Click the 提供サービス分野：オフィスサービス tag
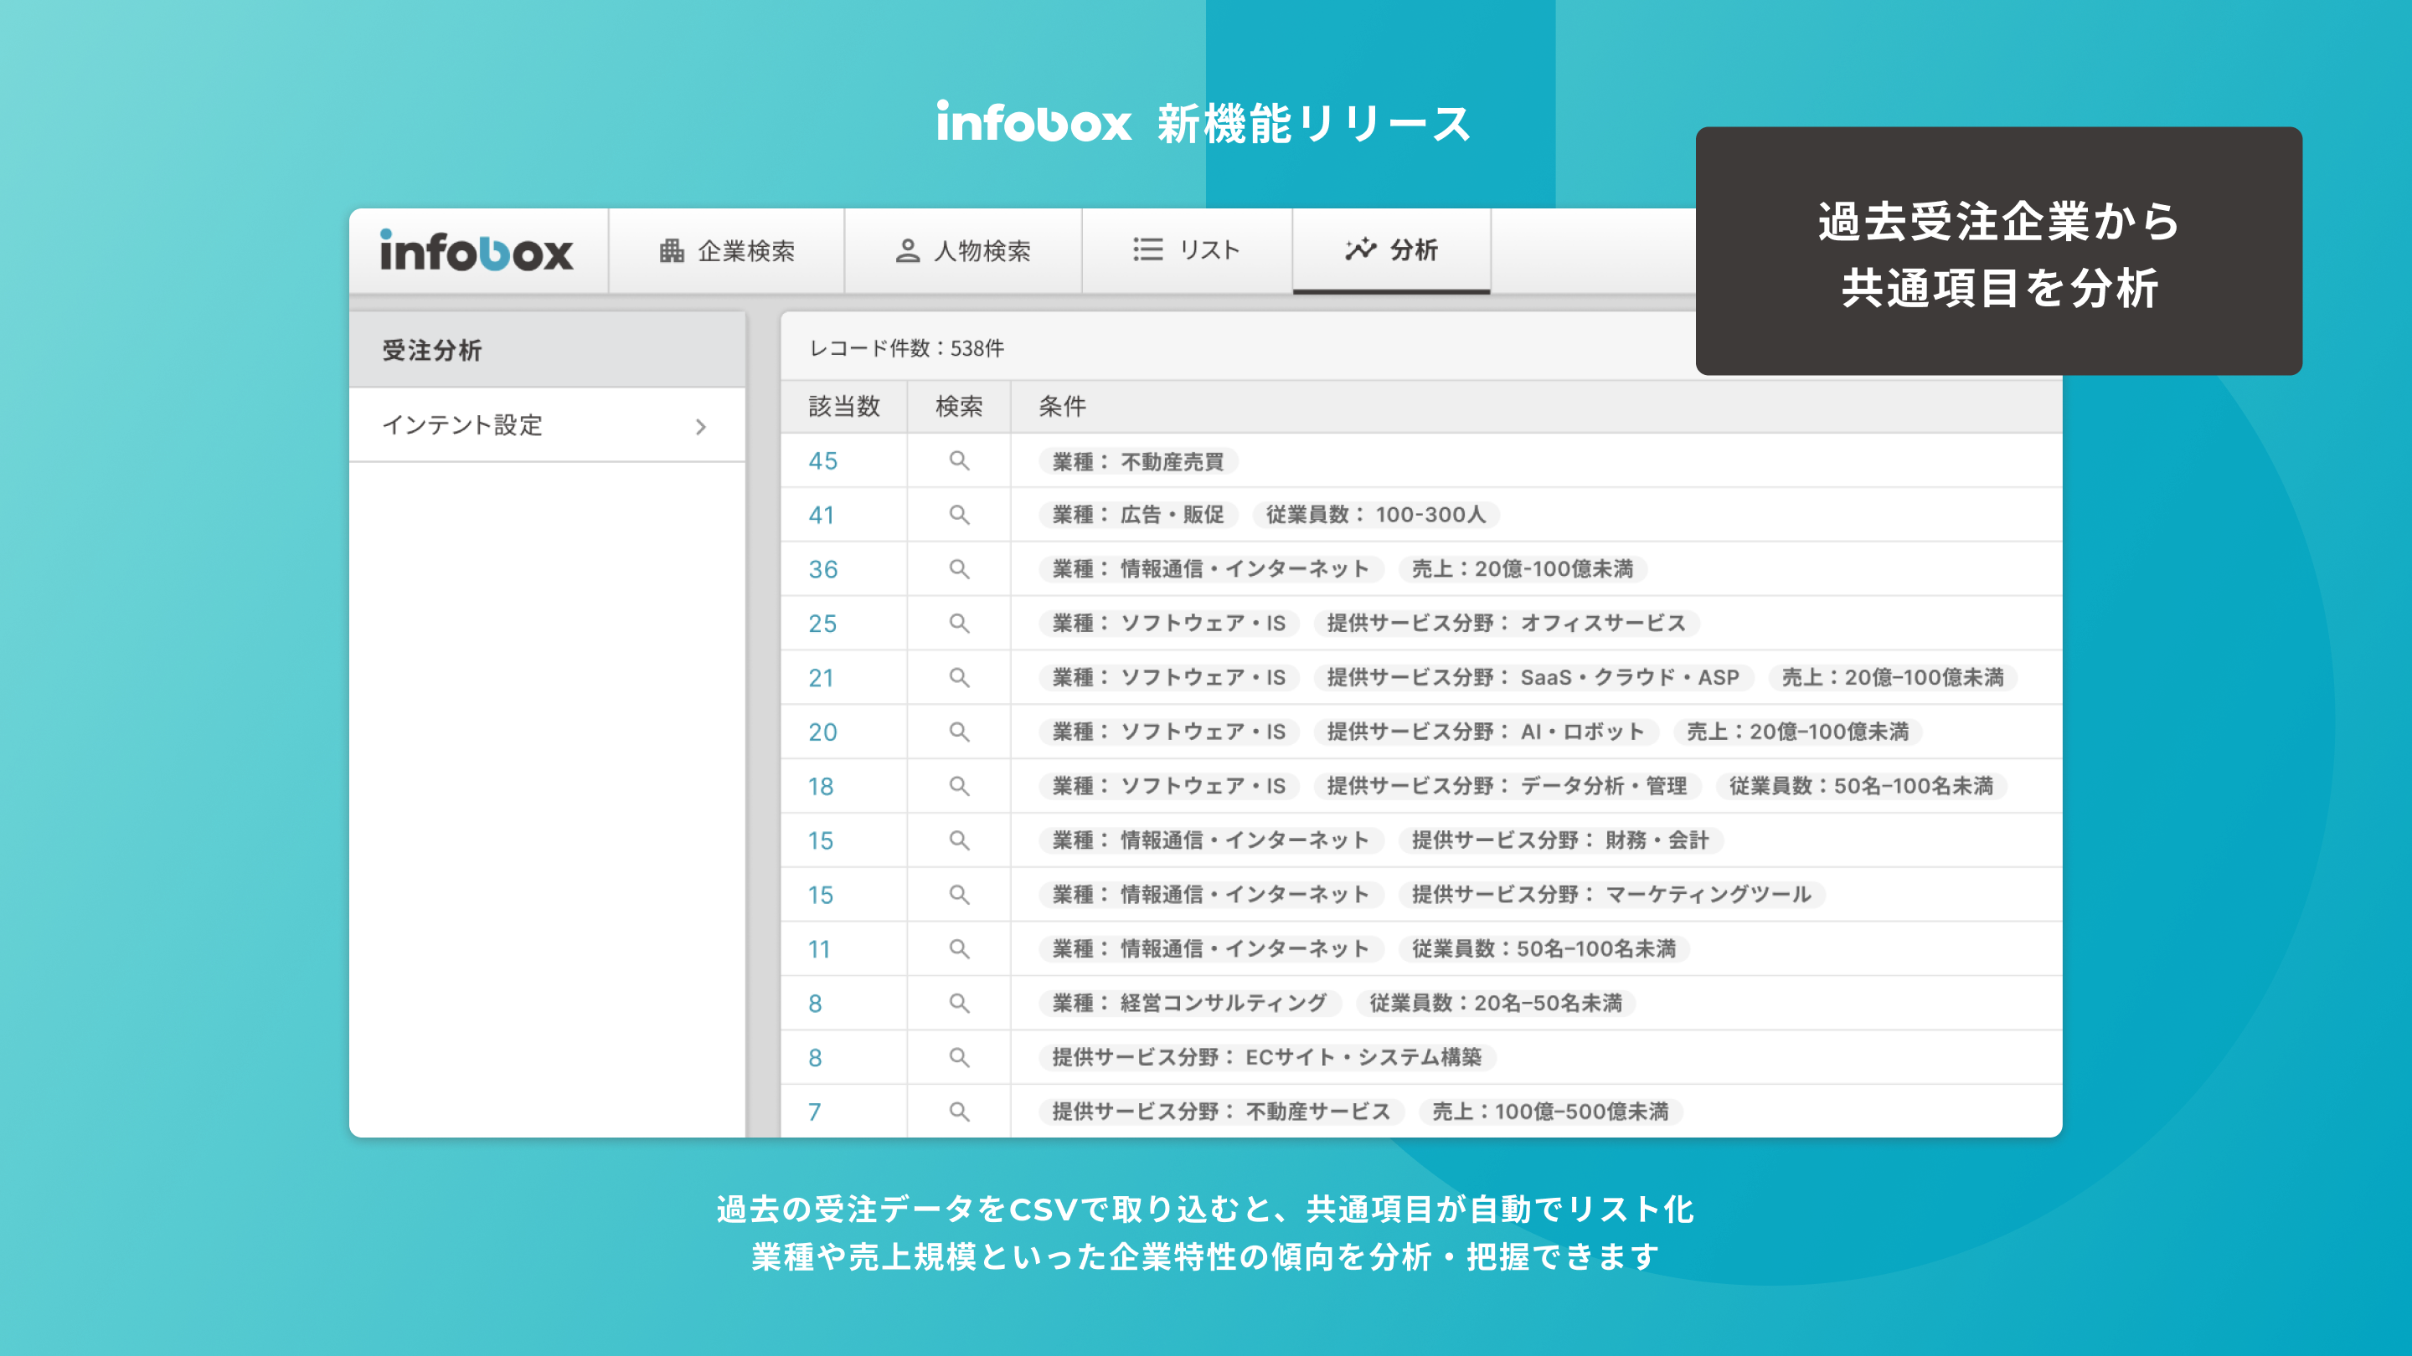The height and width of the screenshot is (1356, 2412). coord(1506,624)
